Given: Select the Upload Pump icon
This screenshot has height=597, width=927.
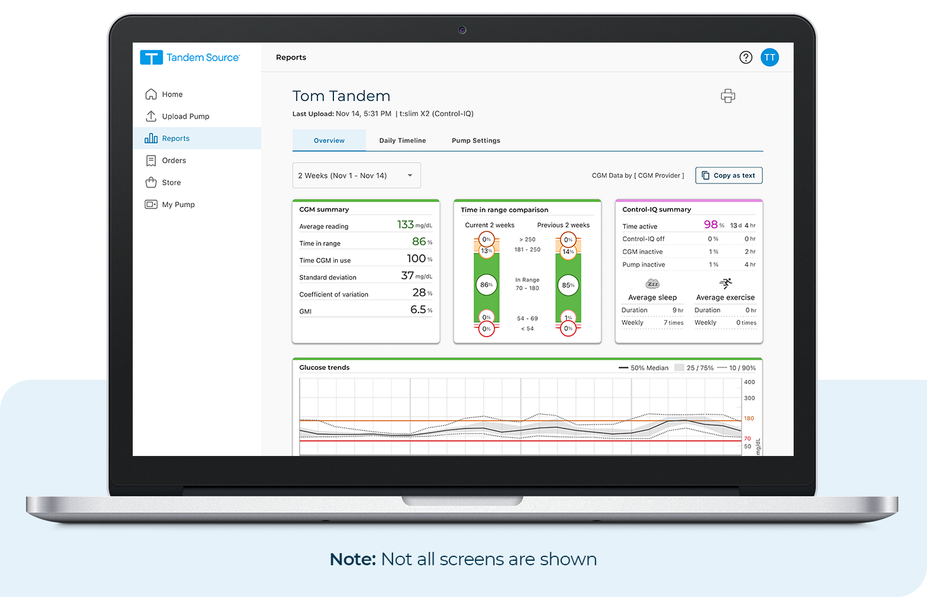Looking at the screenshot, I should pyautogui.click(x=151, y=116).
